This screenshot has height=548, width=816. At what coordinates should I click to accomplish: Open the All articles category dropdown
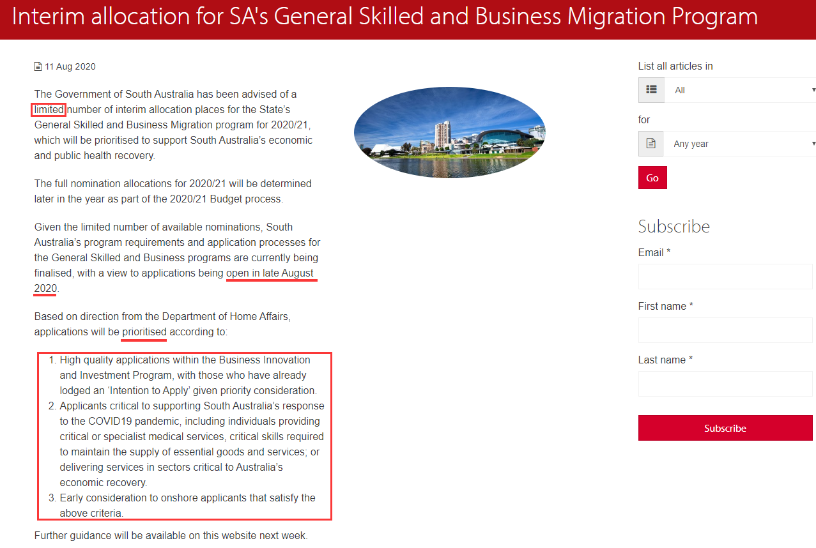pyautogui.click(x=741, y=90)
